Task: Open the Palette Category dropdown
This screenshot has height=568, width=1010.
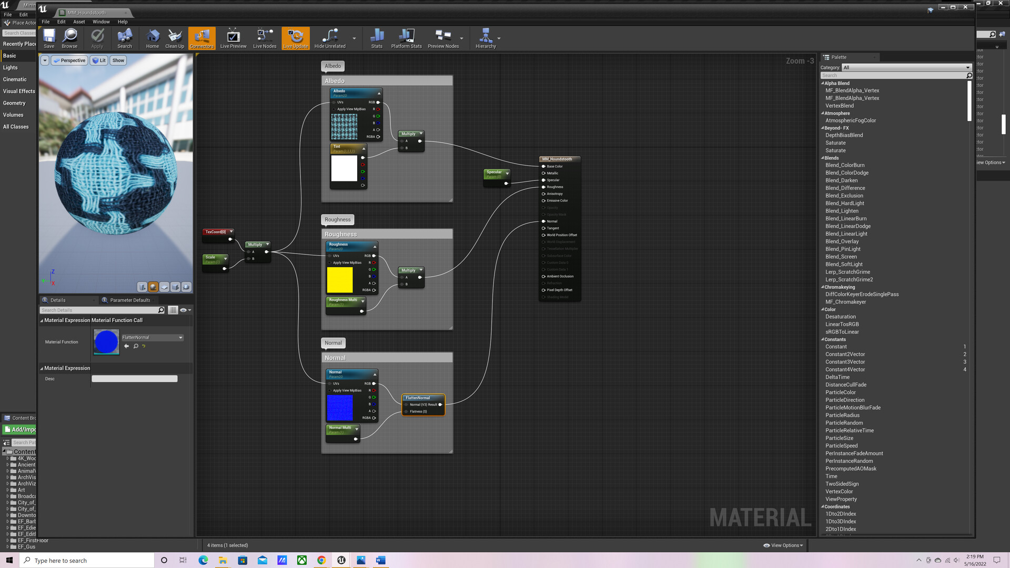Action: (x=906, y=67)
